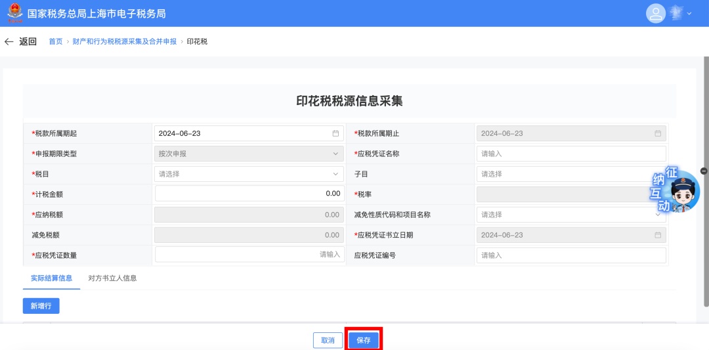Switch to 对方书立人信息 tab
The height and width of the screenshot is (350, 709).
pos(112,278)
